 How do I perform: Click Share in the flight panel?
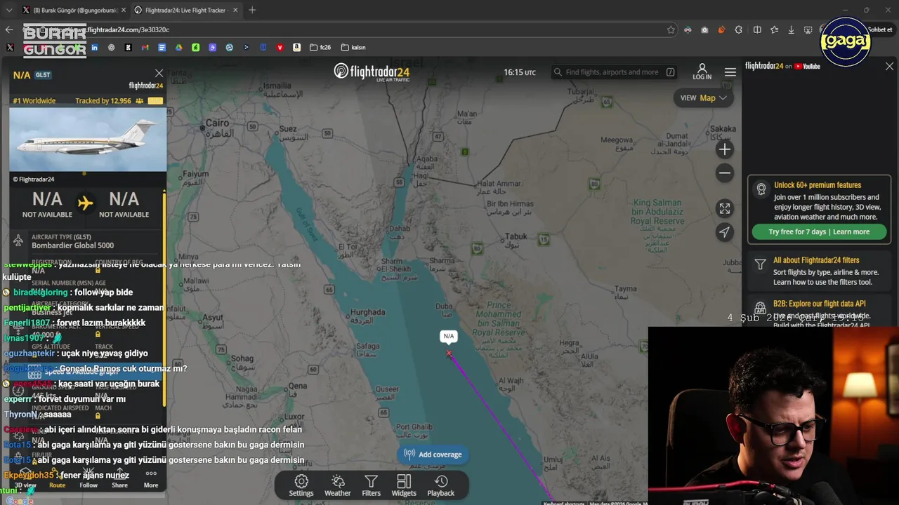tap(119, 478)
